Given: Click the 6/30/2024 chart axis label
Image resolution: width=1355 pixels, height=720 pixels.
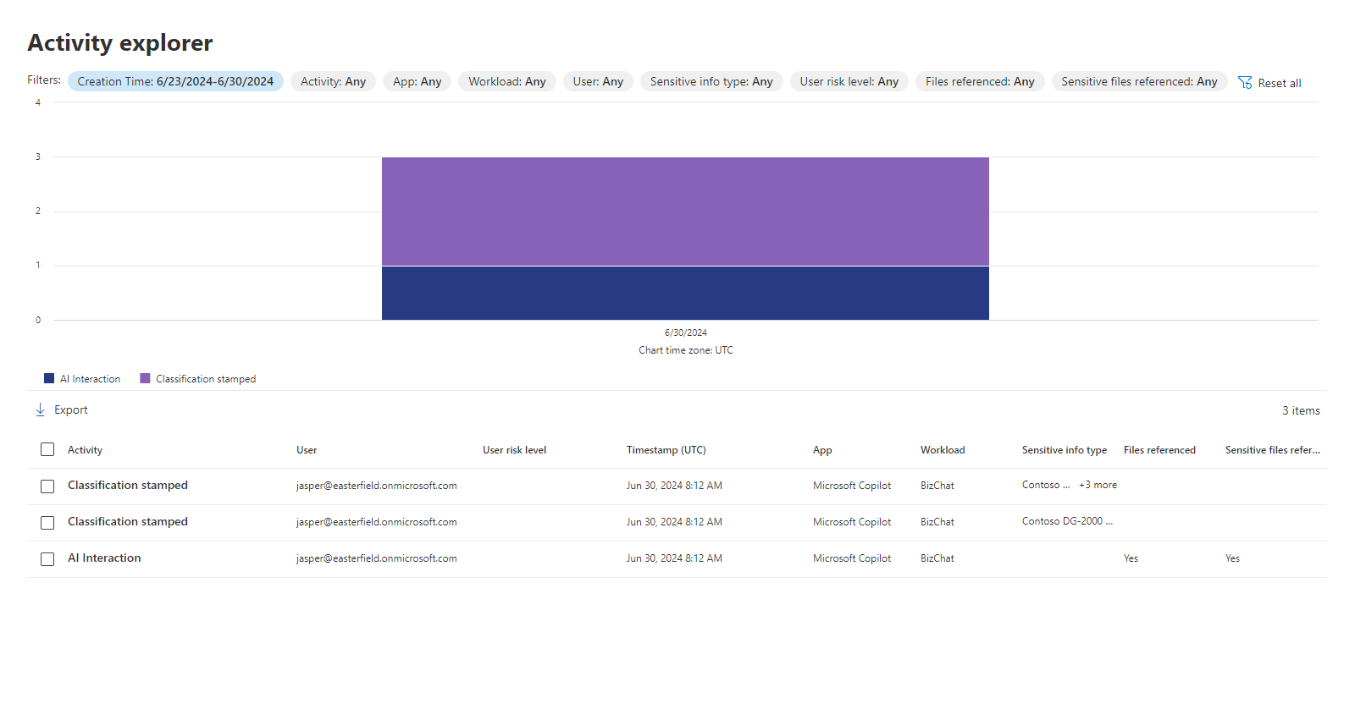Looking at the screenshot, I should click(685, 333).
